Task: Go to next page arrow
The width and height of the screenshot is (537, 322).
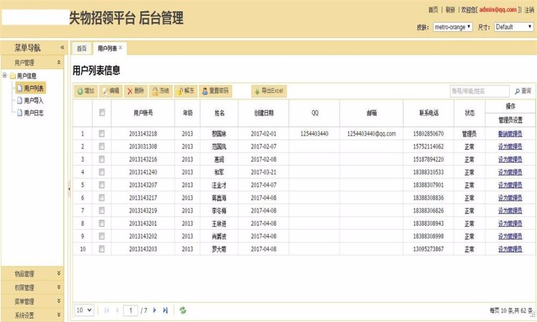Action: [x=155, y=310]
